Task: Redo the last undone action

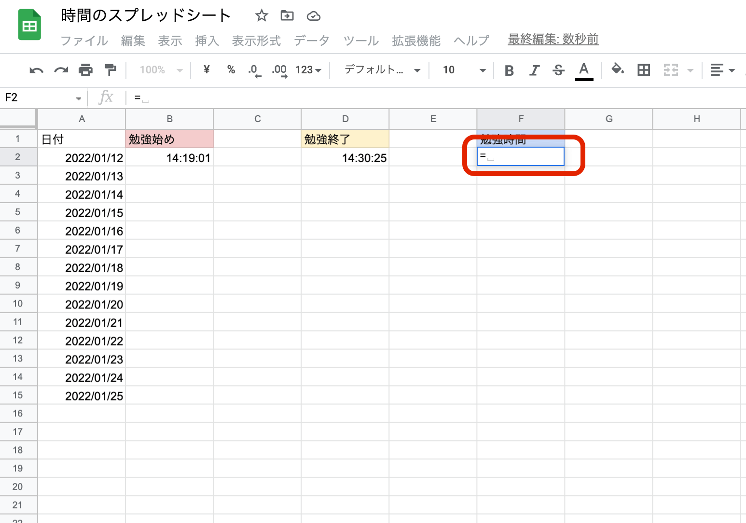Action: [x=61, y=70]
